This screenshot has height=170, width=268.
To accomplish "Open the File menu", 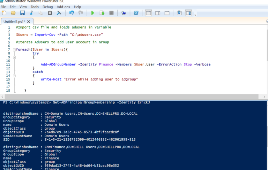I will (3, 7).
